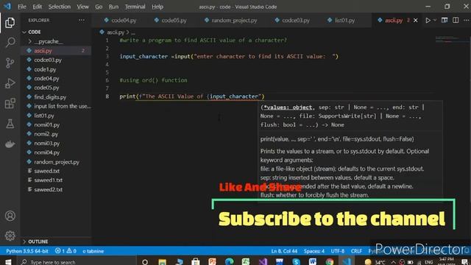Open nomi03.py file
471x265 pixels.
(x=47, y=144)
